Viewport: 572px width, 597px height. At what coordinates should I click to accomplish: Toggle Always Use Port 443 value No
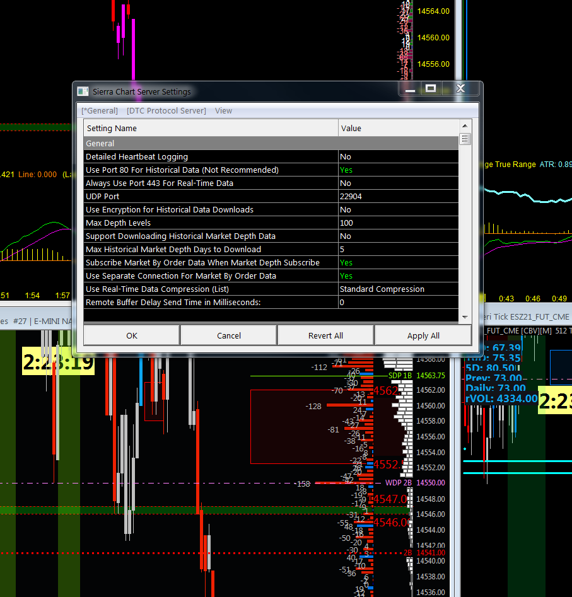(398, 183)
